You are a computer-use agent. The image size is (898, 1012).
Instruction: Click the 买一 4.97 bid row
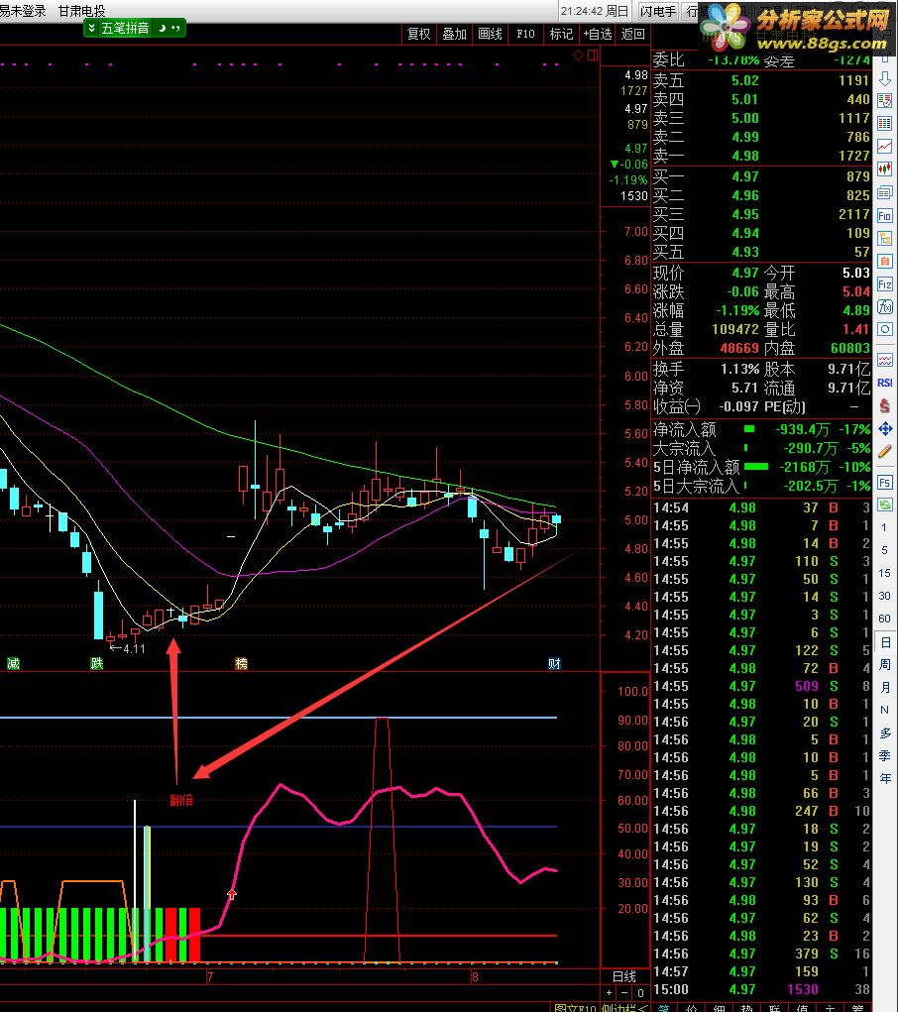[x=761, y=176]
